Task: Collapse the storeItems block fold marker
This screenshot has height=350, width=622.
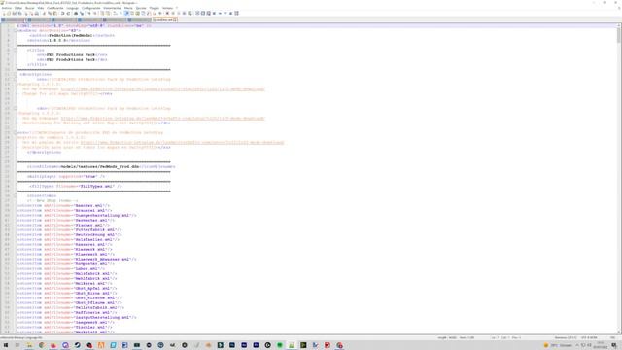Action: (16, 196)
